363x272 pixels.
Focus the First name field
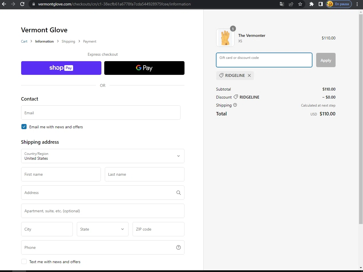pos(61,174)
